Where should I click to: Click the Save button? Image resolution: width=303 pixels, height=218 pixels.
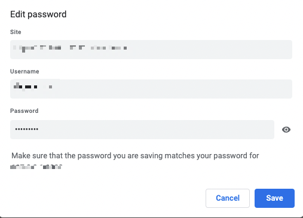pos(274,198)
